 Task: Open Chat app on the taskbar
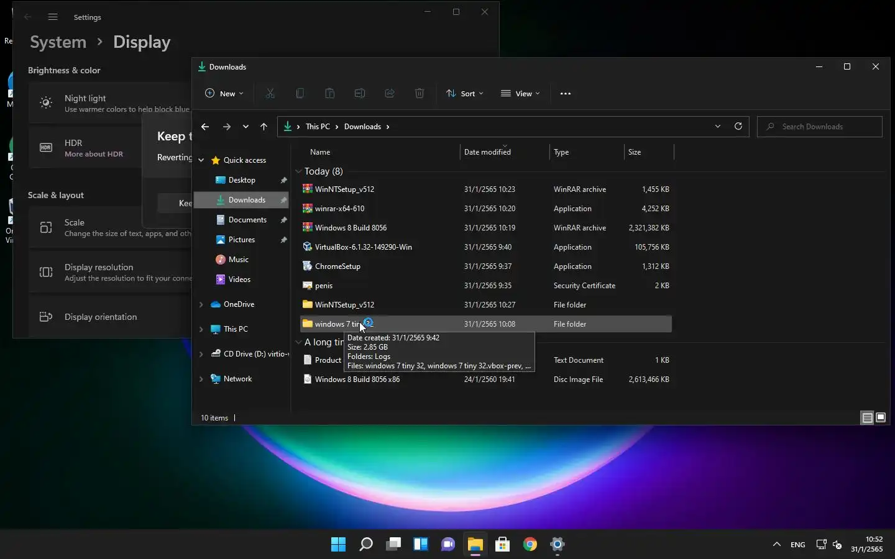[448, 545]
